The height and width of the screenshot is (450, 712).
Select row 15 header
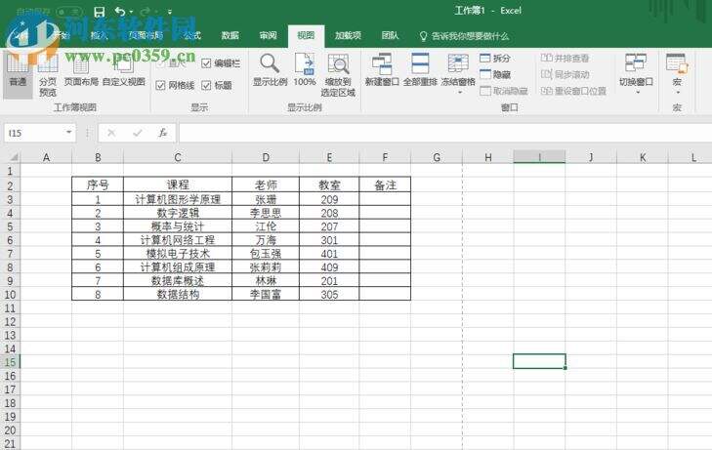[10, 362]
